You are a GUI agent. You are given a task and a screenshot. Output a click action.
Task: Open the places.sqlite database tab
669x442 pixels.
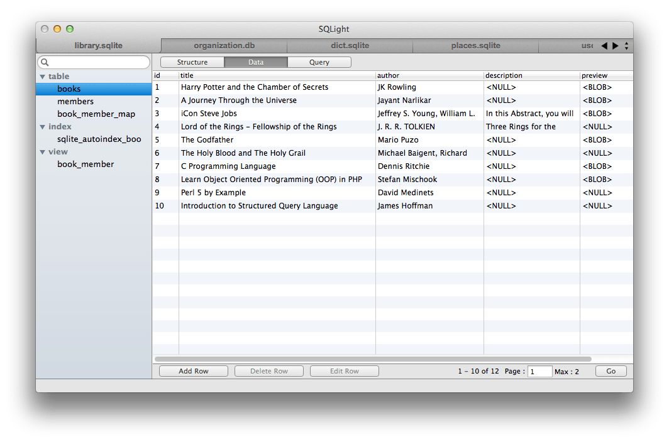click(x=475, y=45)
